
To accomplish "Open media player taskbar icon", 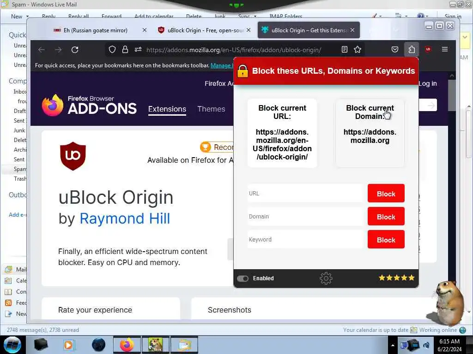I will click(69, 345).
